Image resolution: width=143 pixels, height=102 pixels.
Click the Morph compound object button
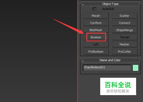point(96,16)
